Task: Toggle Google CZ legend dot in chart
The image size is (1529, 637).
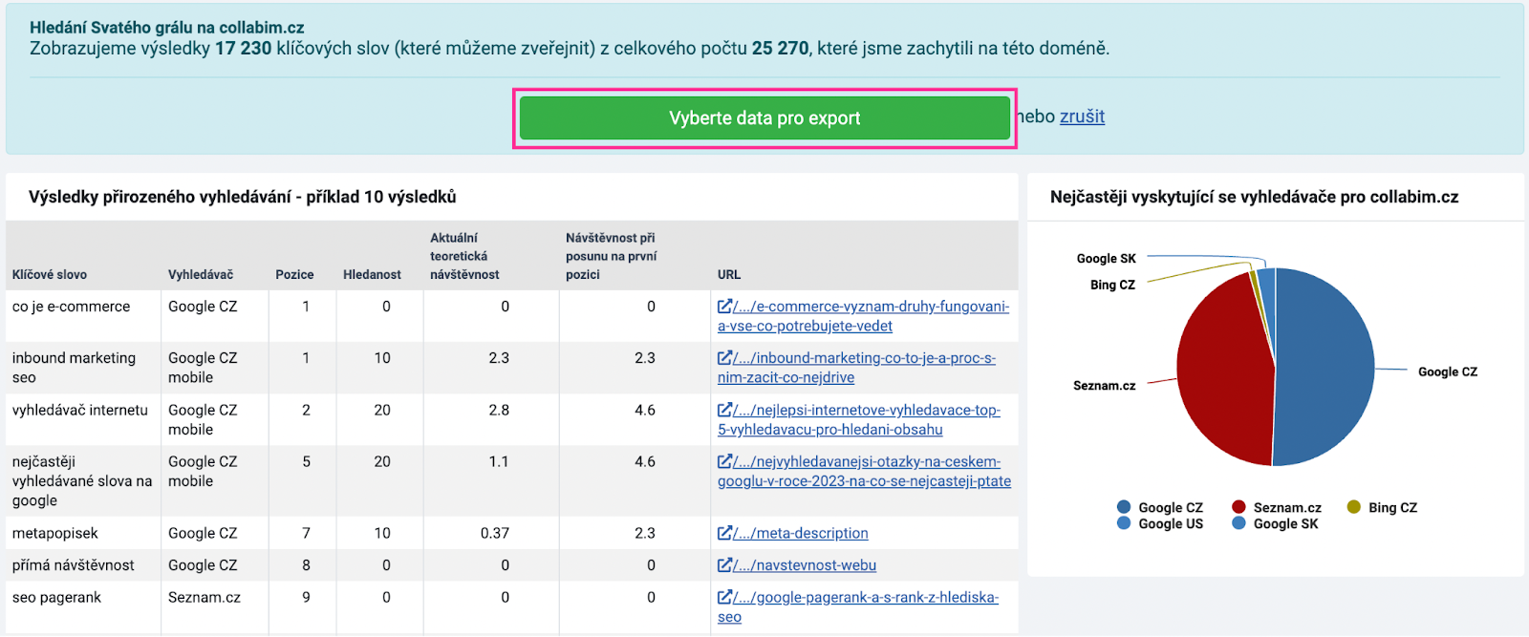Action: tap(1124, 507)
